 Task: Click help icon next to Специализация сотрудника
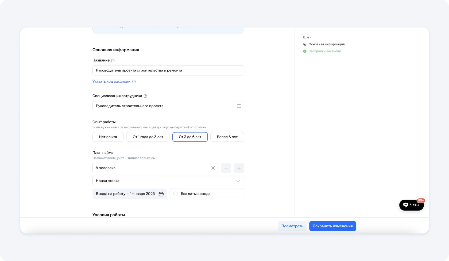pyautogui.click(x=145, y=96)
